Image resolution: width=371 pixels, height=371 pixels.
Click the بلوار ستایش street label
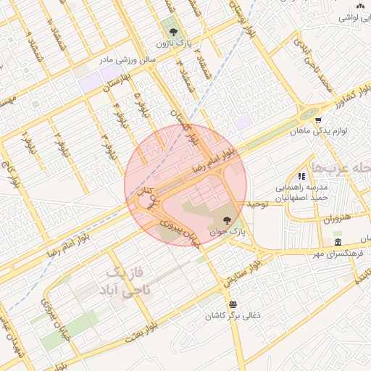point(242,273)
